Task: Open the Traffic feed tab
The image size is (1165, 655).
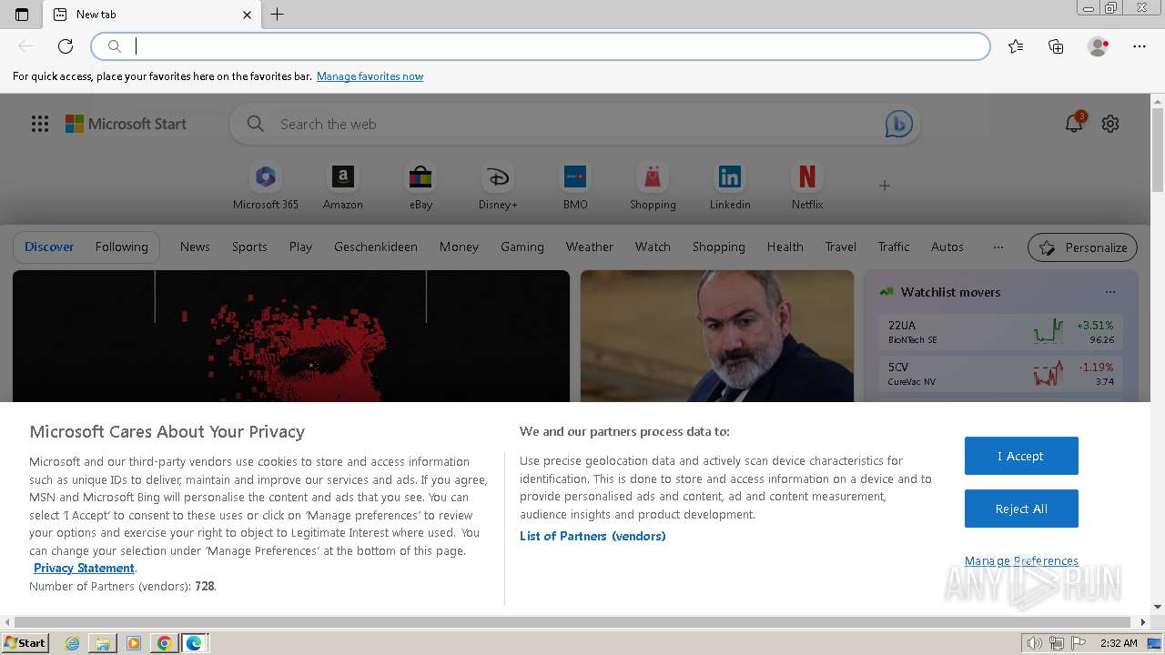Action: [894, 247]
